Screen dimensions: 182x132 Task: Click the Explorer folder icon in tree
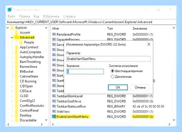coord(12,28)
